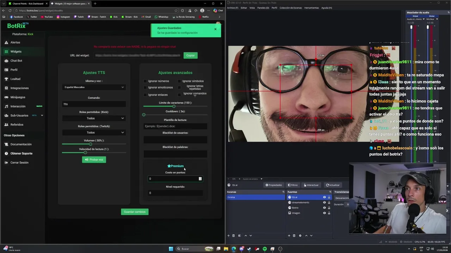Delete selected scene in OBS Escenas panel
The image size is (451, 253).
pyautogui.click(x=233, y=235)
